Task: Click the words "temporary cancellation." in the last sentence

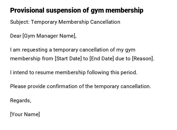Action: click(x=122, y=86)
